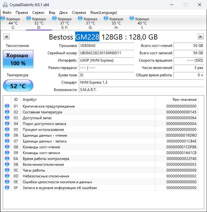Open the Сервис menu
207x212 pixels.
coord(38,13)
